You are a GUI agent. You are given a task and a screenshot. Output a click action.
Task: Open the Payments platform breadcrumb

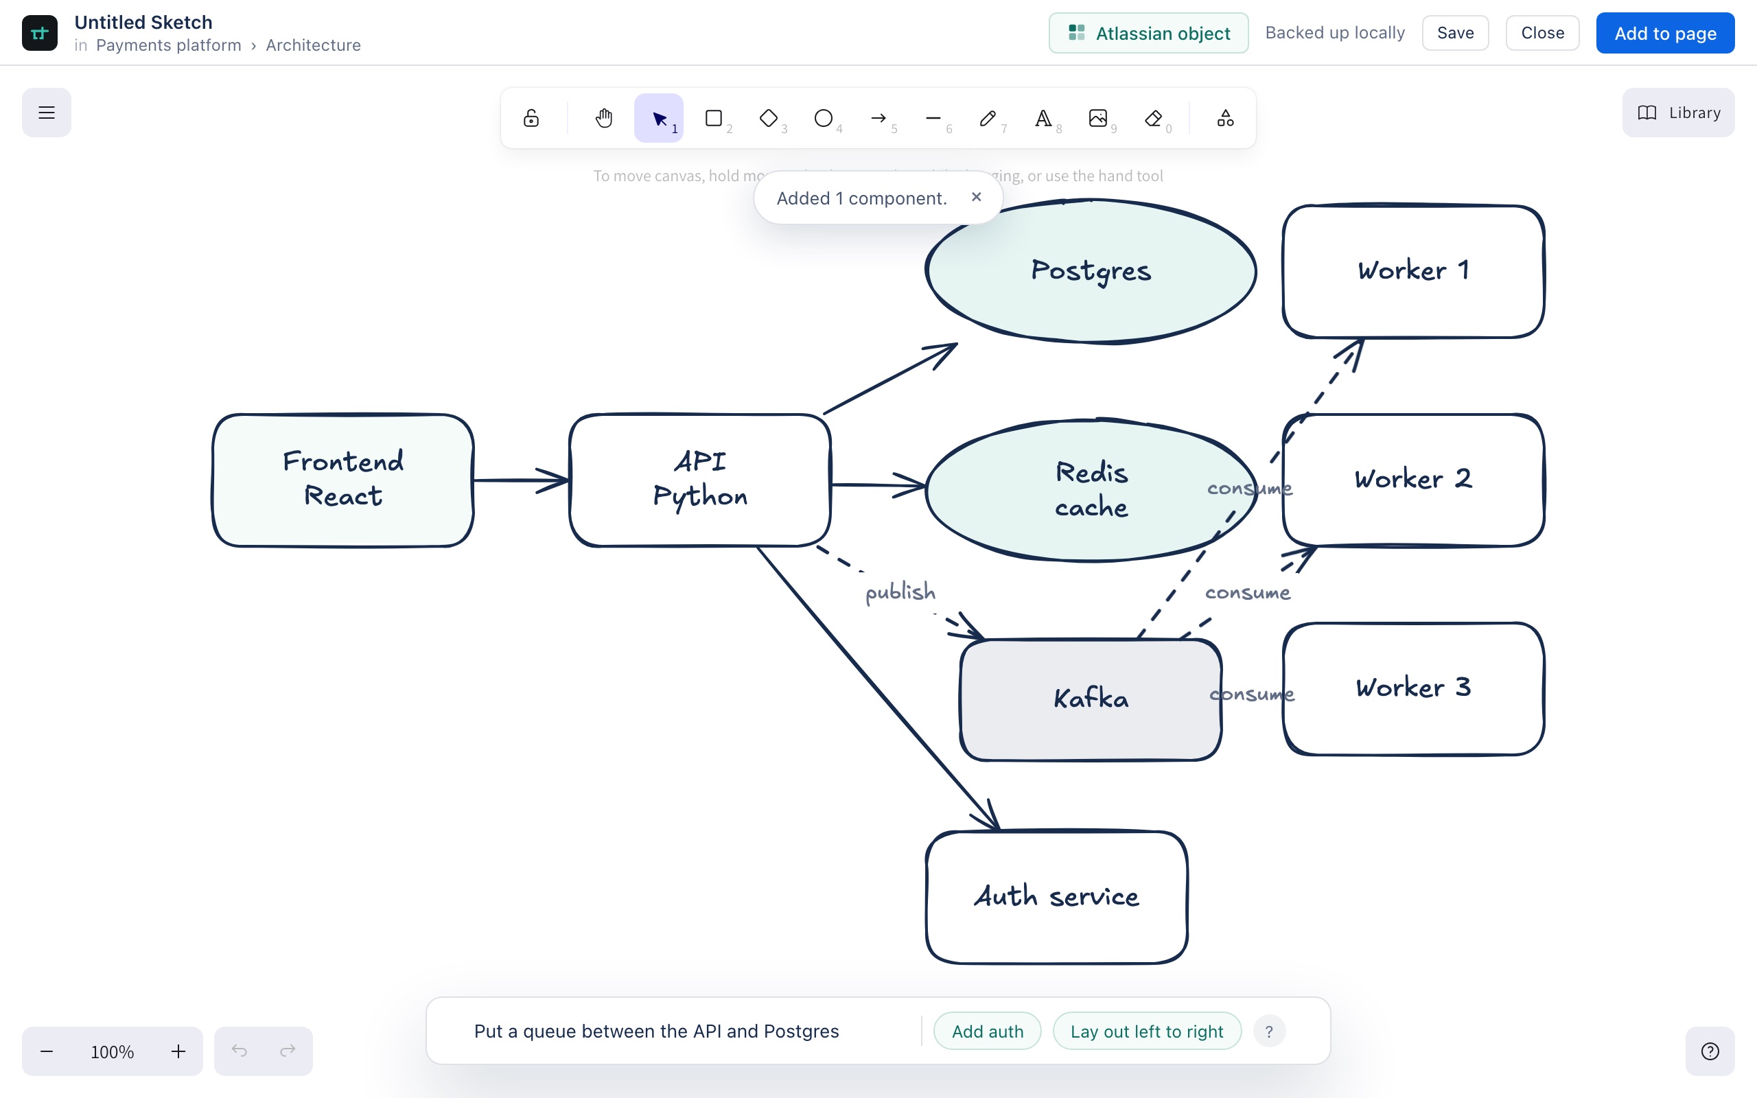coord(168,45)
